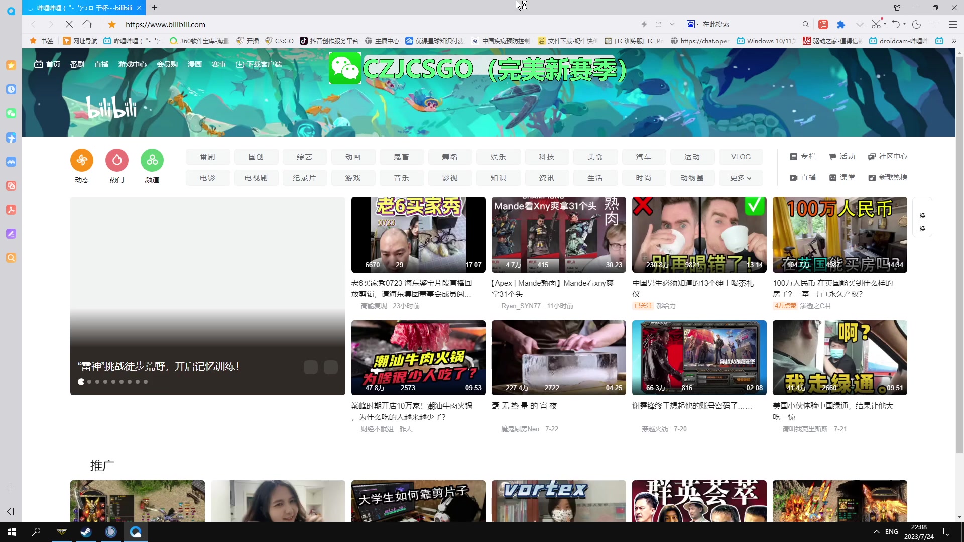Click the 课堂 smiley classroom icon

834,177
